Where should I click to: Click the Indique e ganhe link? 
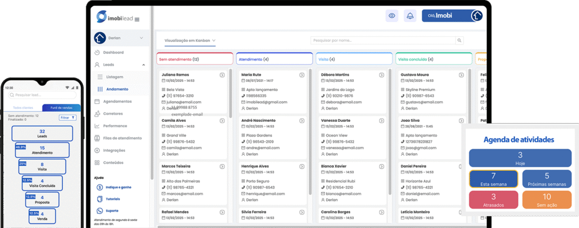[120, 187]
